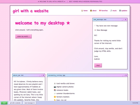This screenshot has height=105, width=140.
Task: Click the 'Hi! I'm Aubree' paragraph
Action: click(x=29, y=91)
